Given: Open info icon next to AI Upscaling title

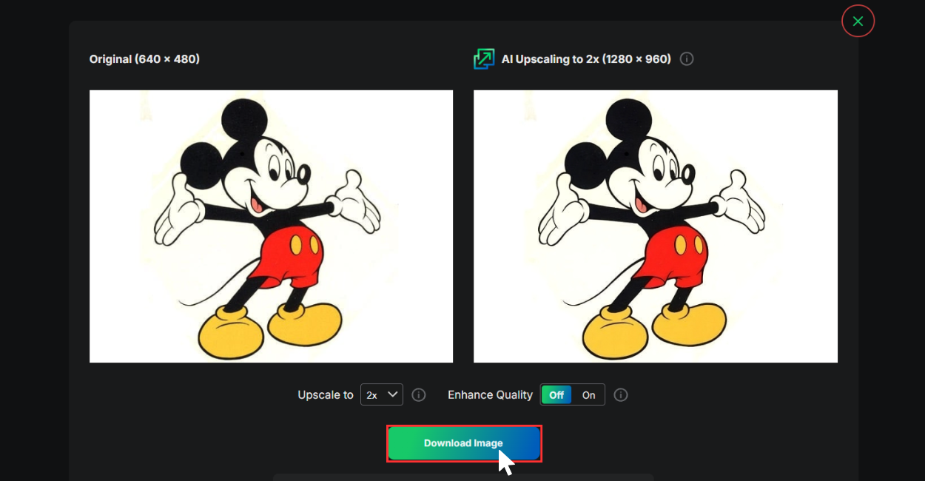Looking at the screenshot, I should click(687, 58).
